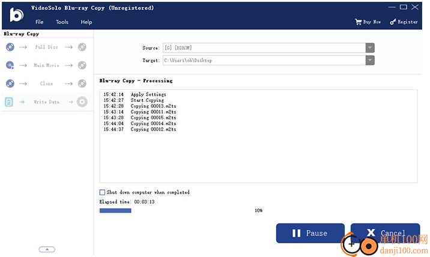Click the Clone target disc icon

tap(82, 83)
